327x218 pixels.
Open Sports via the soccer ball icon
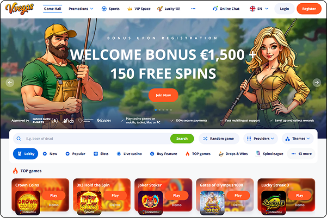[x=104, y=9]
